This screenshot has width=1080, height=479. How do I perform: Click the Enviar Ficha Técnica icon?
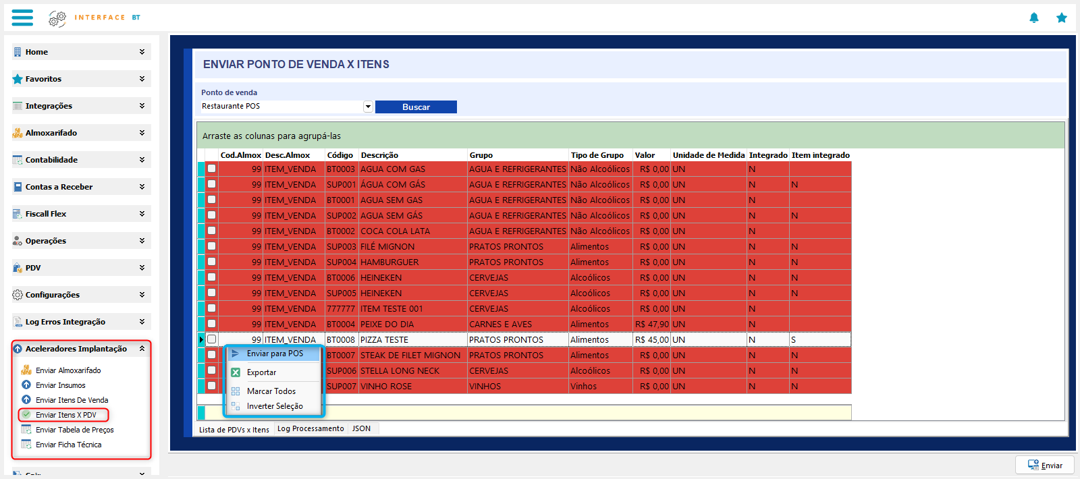tap(26, 444)
